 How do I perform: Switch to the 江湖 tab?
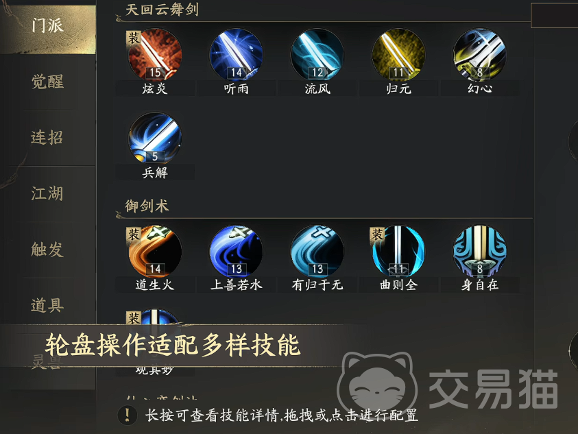[48, 194]
